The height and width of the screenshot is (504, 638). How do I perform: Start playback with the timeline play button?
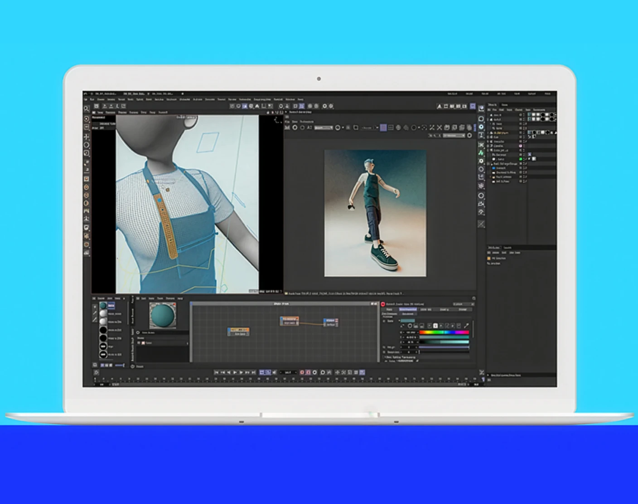point(235,372)
